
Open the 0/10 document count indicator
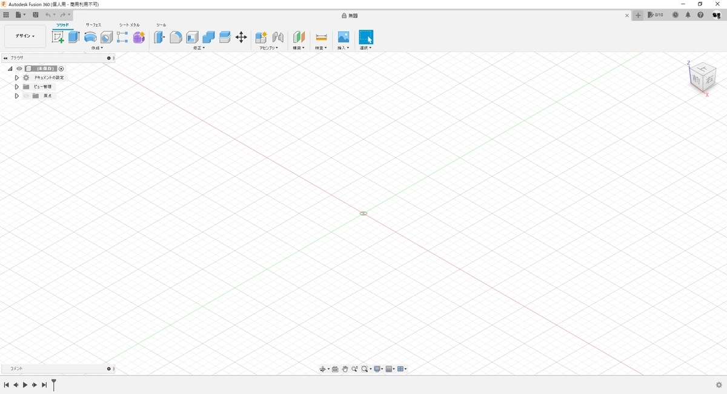(656, 15)
